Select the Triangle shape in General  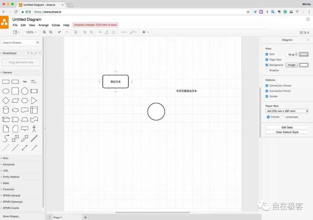coord(34,100)
